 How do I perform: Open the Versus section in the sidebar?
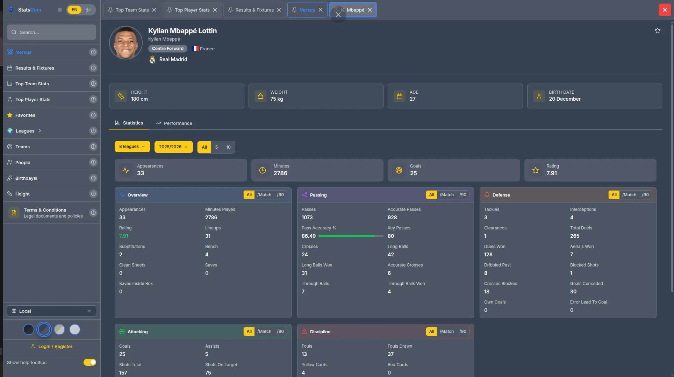[24, 52]
